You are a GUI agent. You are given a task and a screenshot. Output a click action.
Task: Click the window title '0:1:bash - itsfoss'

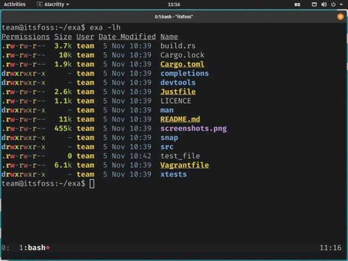pyautogui.click(x=174, y=17)
